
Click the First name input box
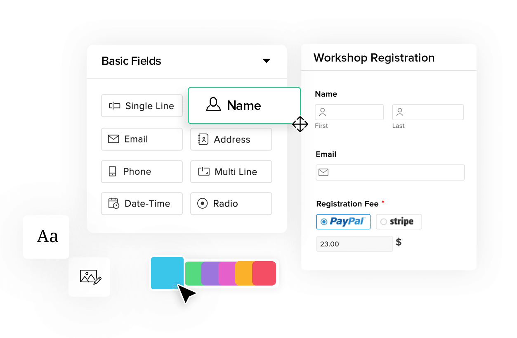(x=349, y=112)
